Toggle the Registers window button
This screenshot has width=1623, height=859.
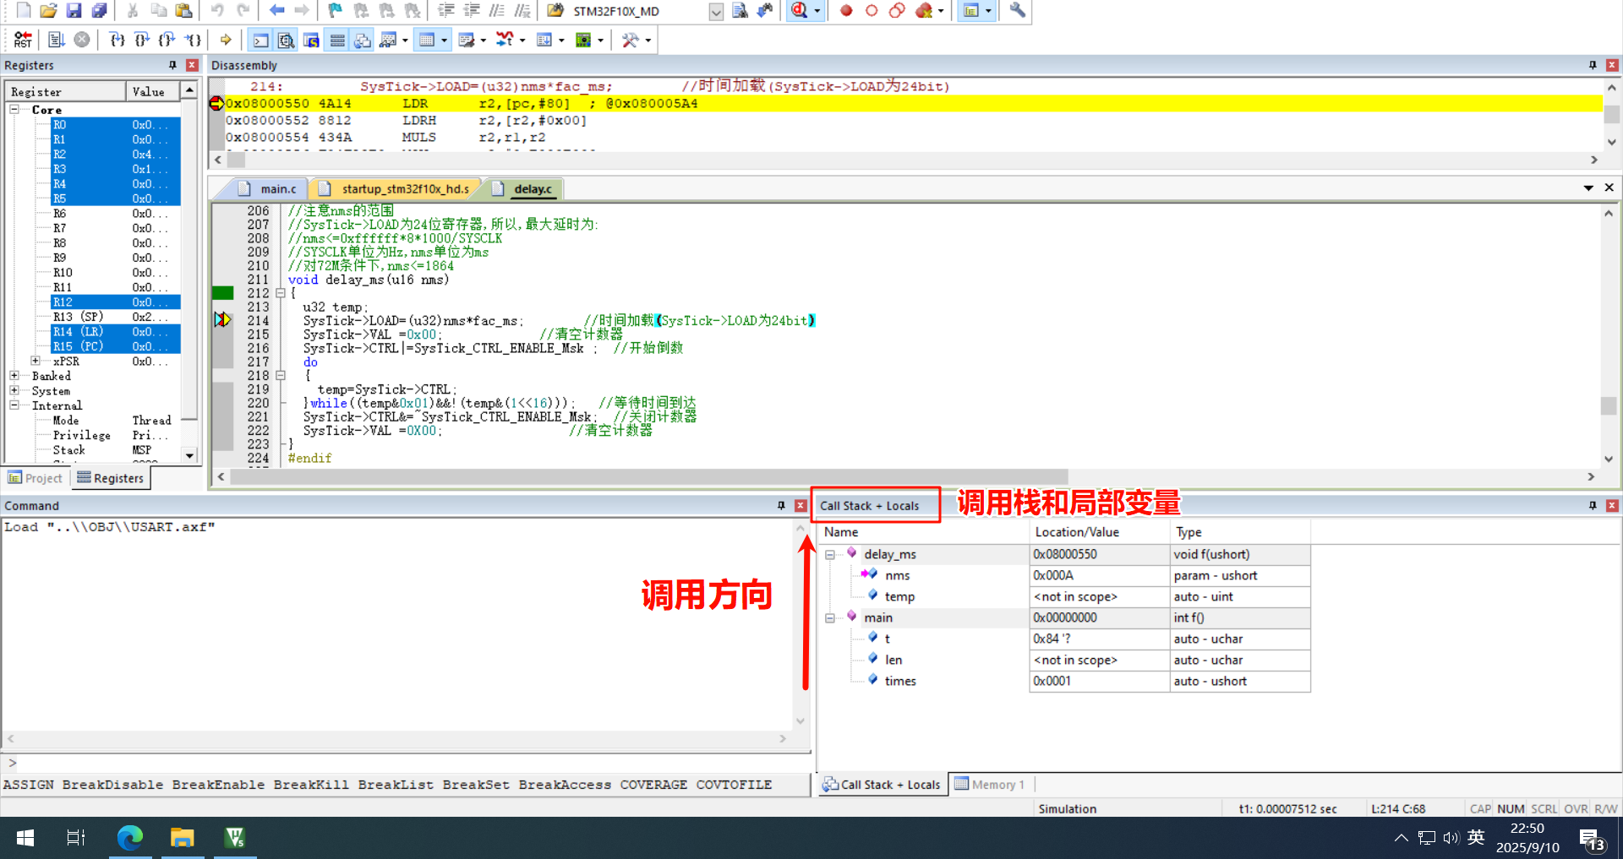coord(337,40)
